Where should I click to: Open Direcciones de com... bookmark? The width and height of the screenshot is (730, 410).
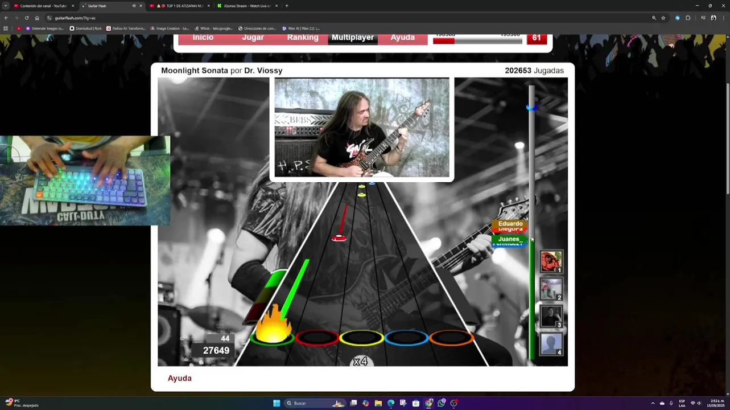pos(257,28)
